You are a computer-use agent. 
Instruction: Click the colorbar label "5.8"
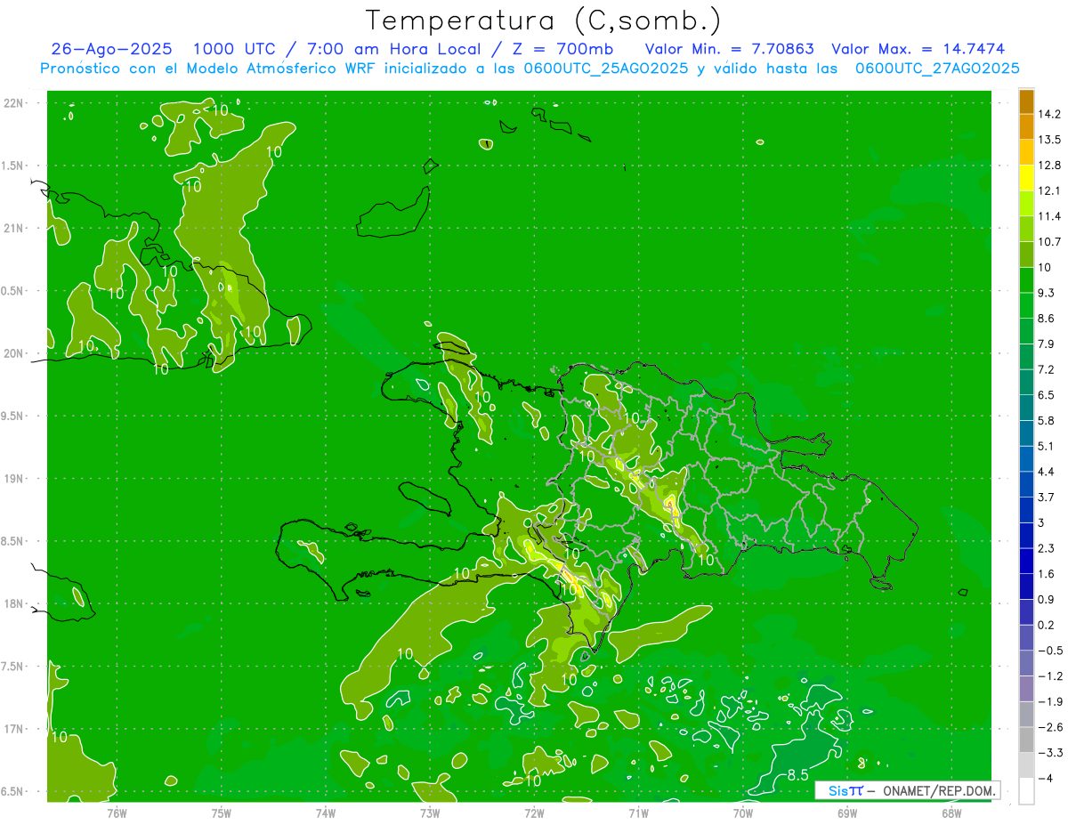click(1047, 420)
